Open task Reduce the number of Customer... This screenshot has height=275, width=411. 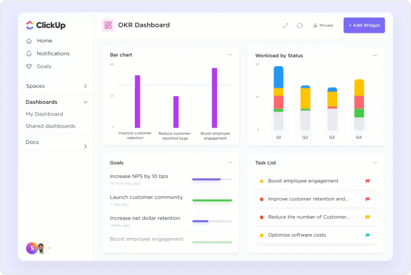click(x=309, y=217)
